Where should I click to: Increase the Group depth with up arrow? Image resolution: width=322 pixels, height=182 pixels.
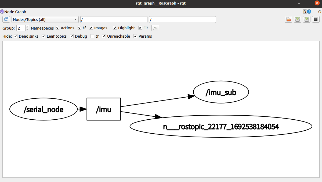(27, 27)
